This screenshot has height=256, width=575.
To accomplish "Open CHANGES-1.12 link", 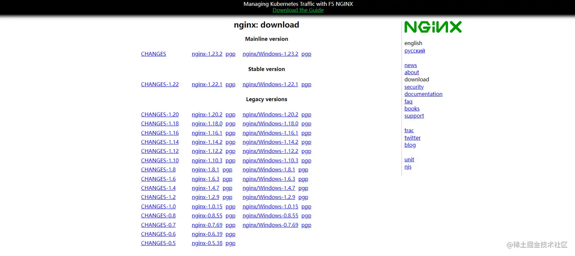I will 160,151.
